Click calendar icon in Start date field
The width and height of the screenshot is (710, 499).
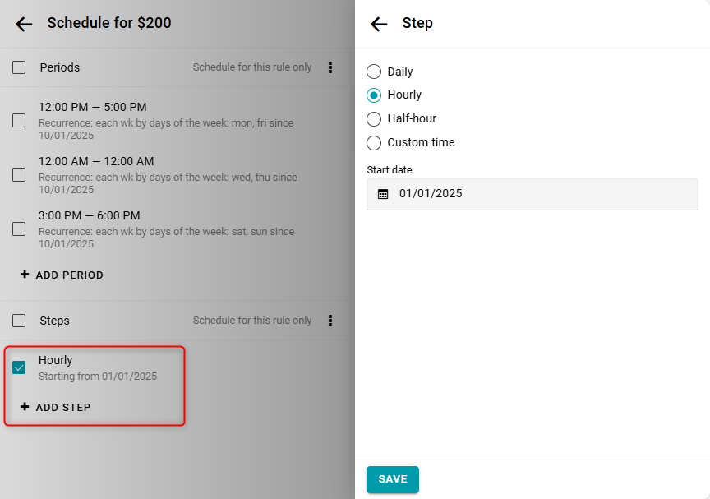(383, 194)
